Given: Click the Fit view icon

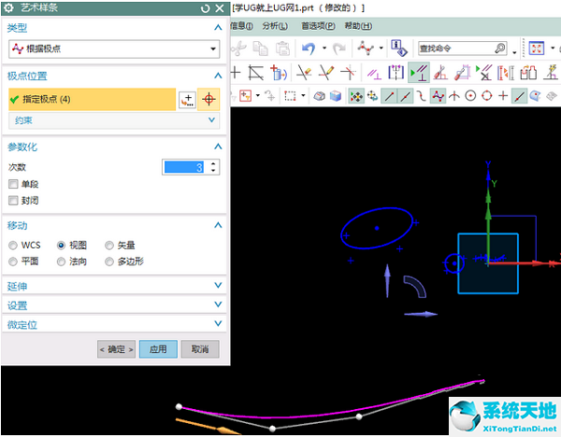Looking at the screenshot, I should (x=537, y=49).
